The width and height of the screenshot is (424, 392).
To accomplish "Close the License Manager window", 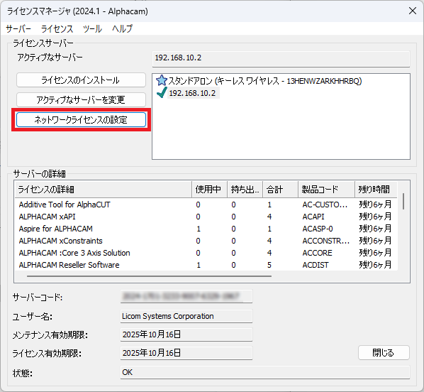I will [x=413, y=11].
